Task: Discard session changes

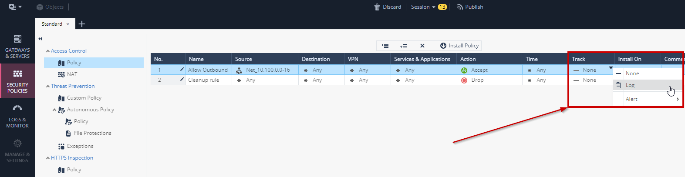Action: (388, 7)
